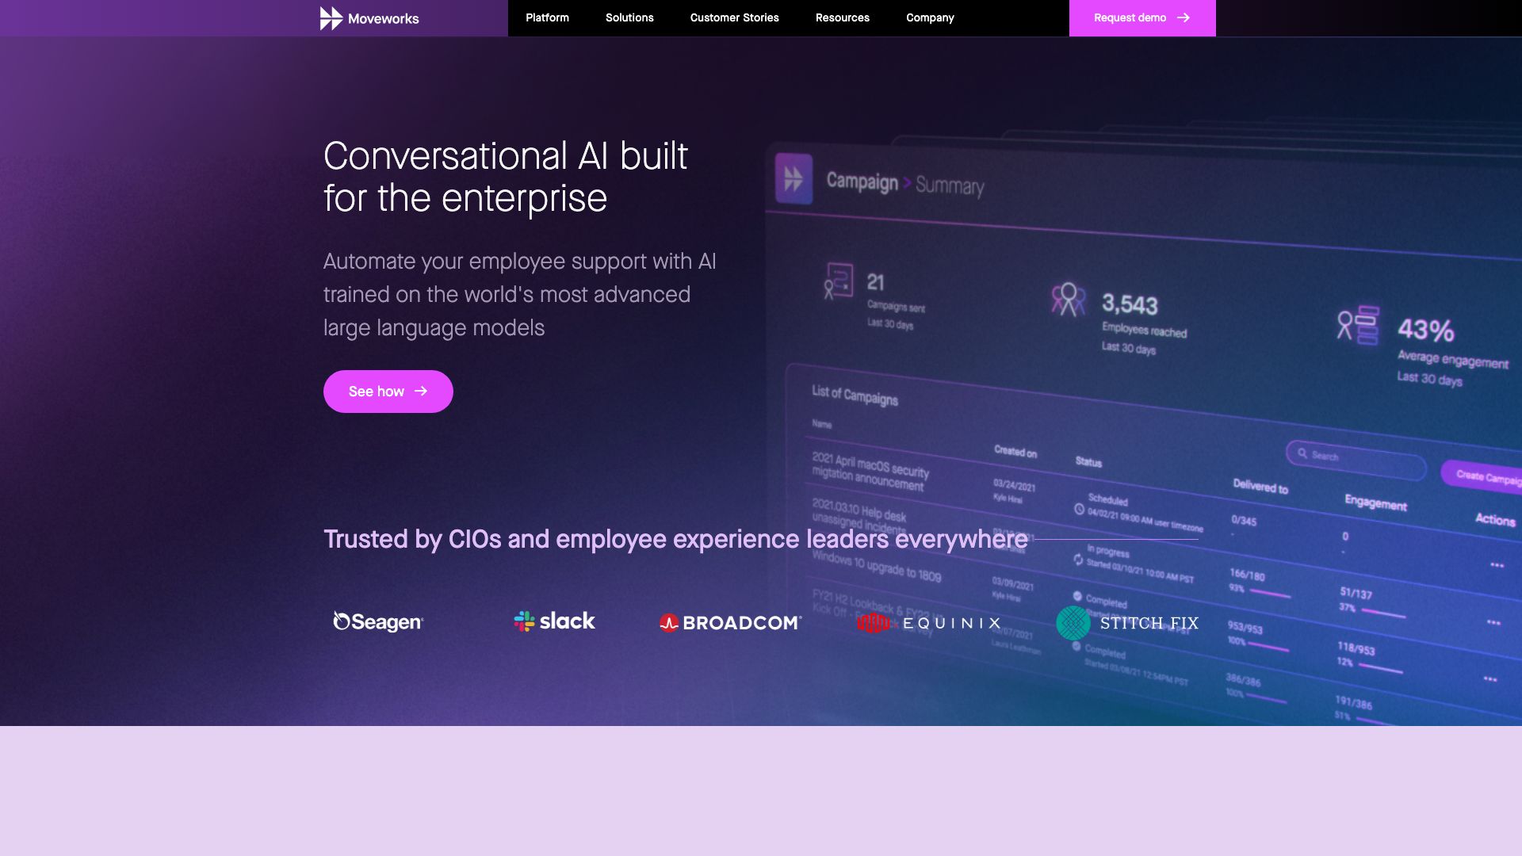
Task: Click the 'Conversational AI built for the enterprise' heading
Action: [x=505, y=177]
